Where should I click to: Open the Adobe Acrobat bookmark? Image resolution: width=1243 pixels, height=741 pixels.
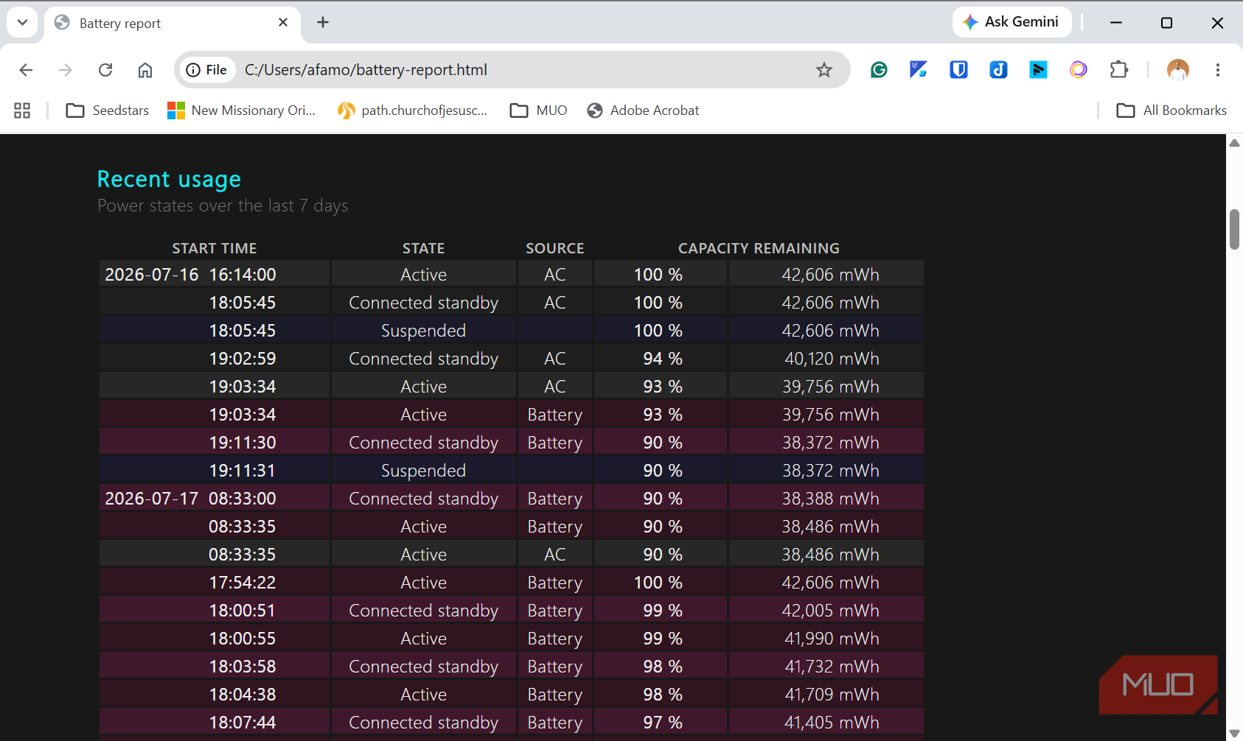tap(643, 110)
